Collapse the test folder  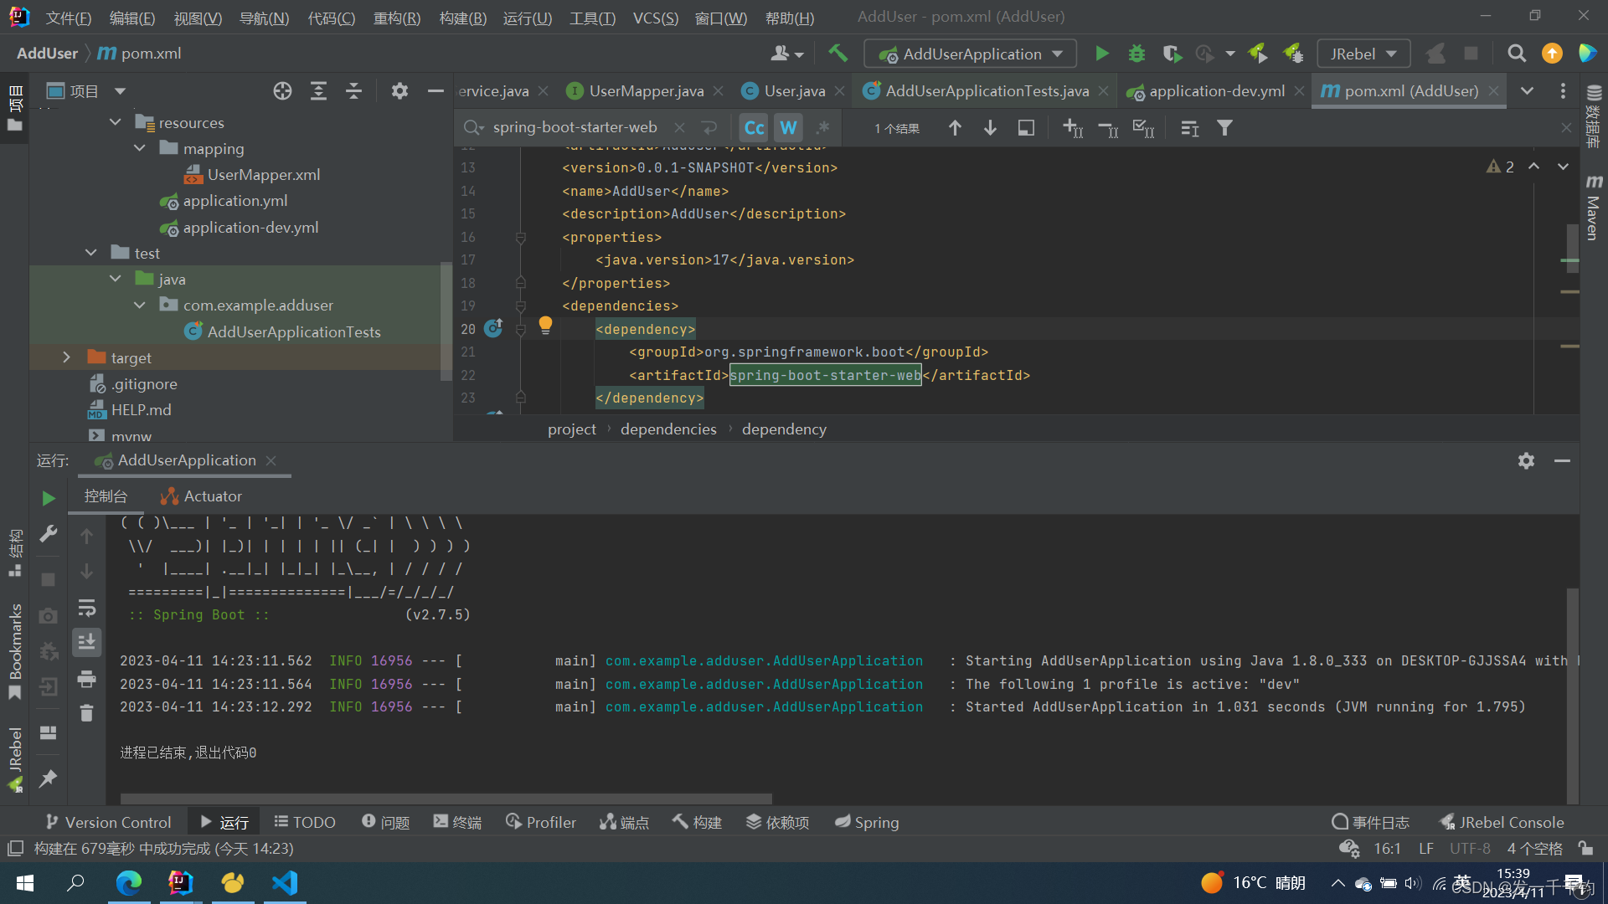pyautogui.click(x=90, y=254)
